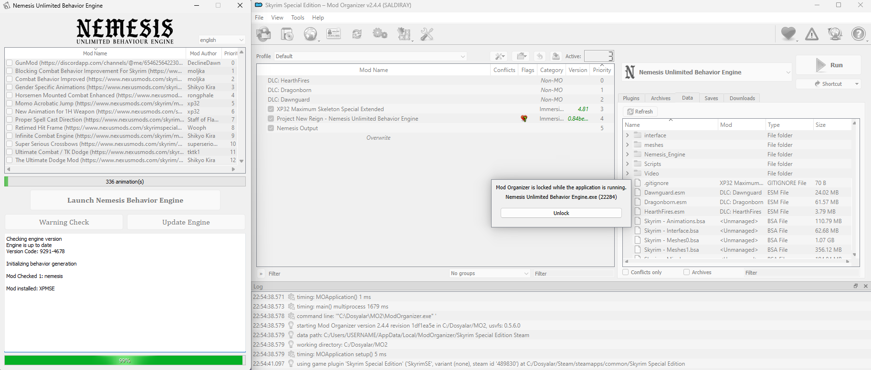
Task: Open the Change Game instance manager icon
Action: 263,34
